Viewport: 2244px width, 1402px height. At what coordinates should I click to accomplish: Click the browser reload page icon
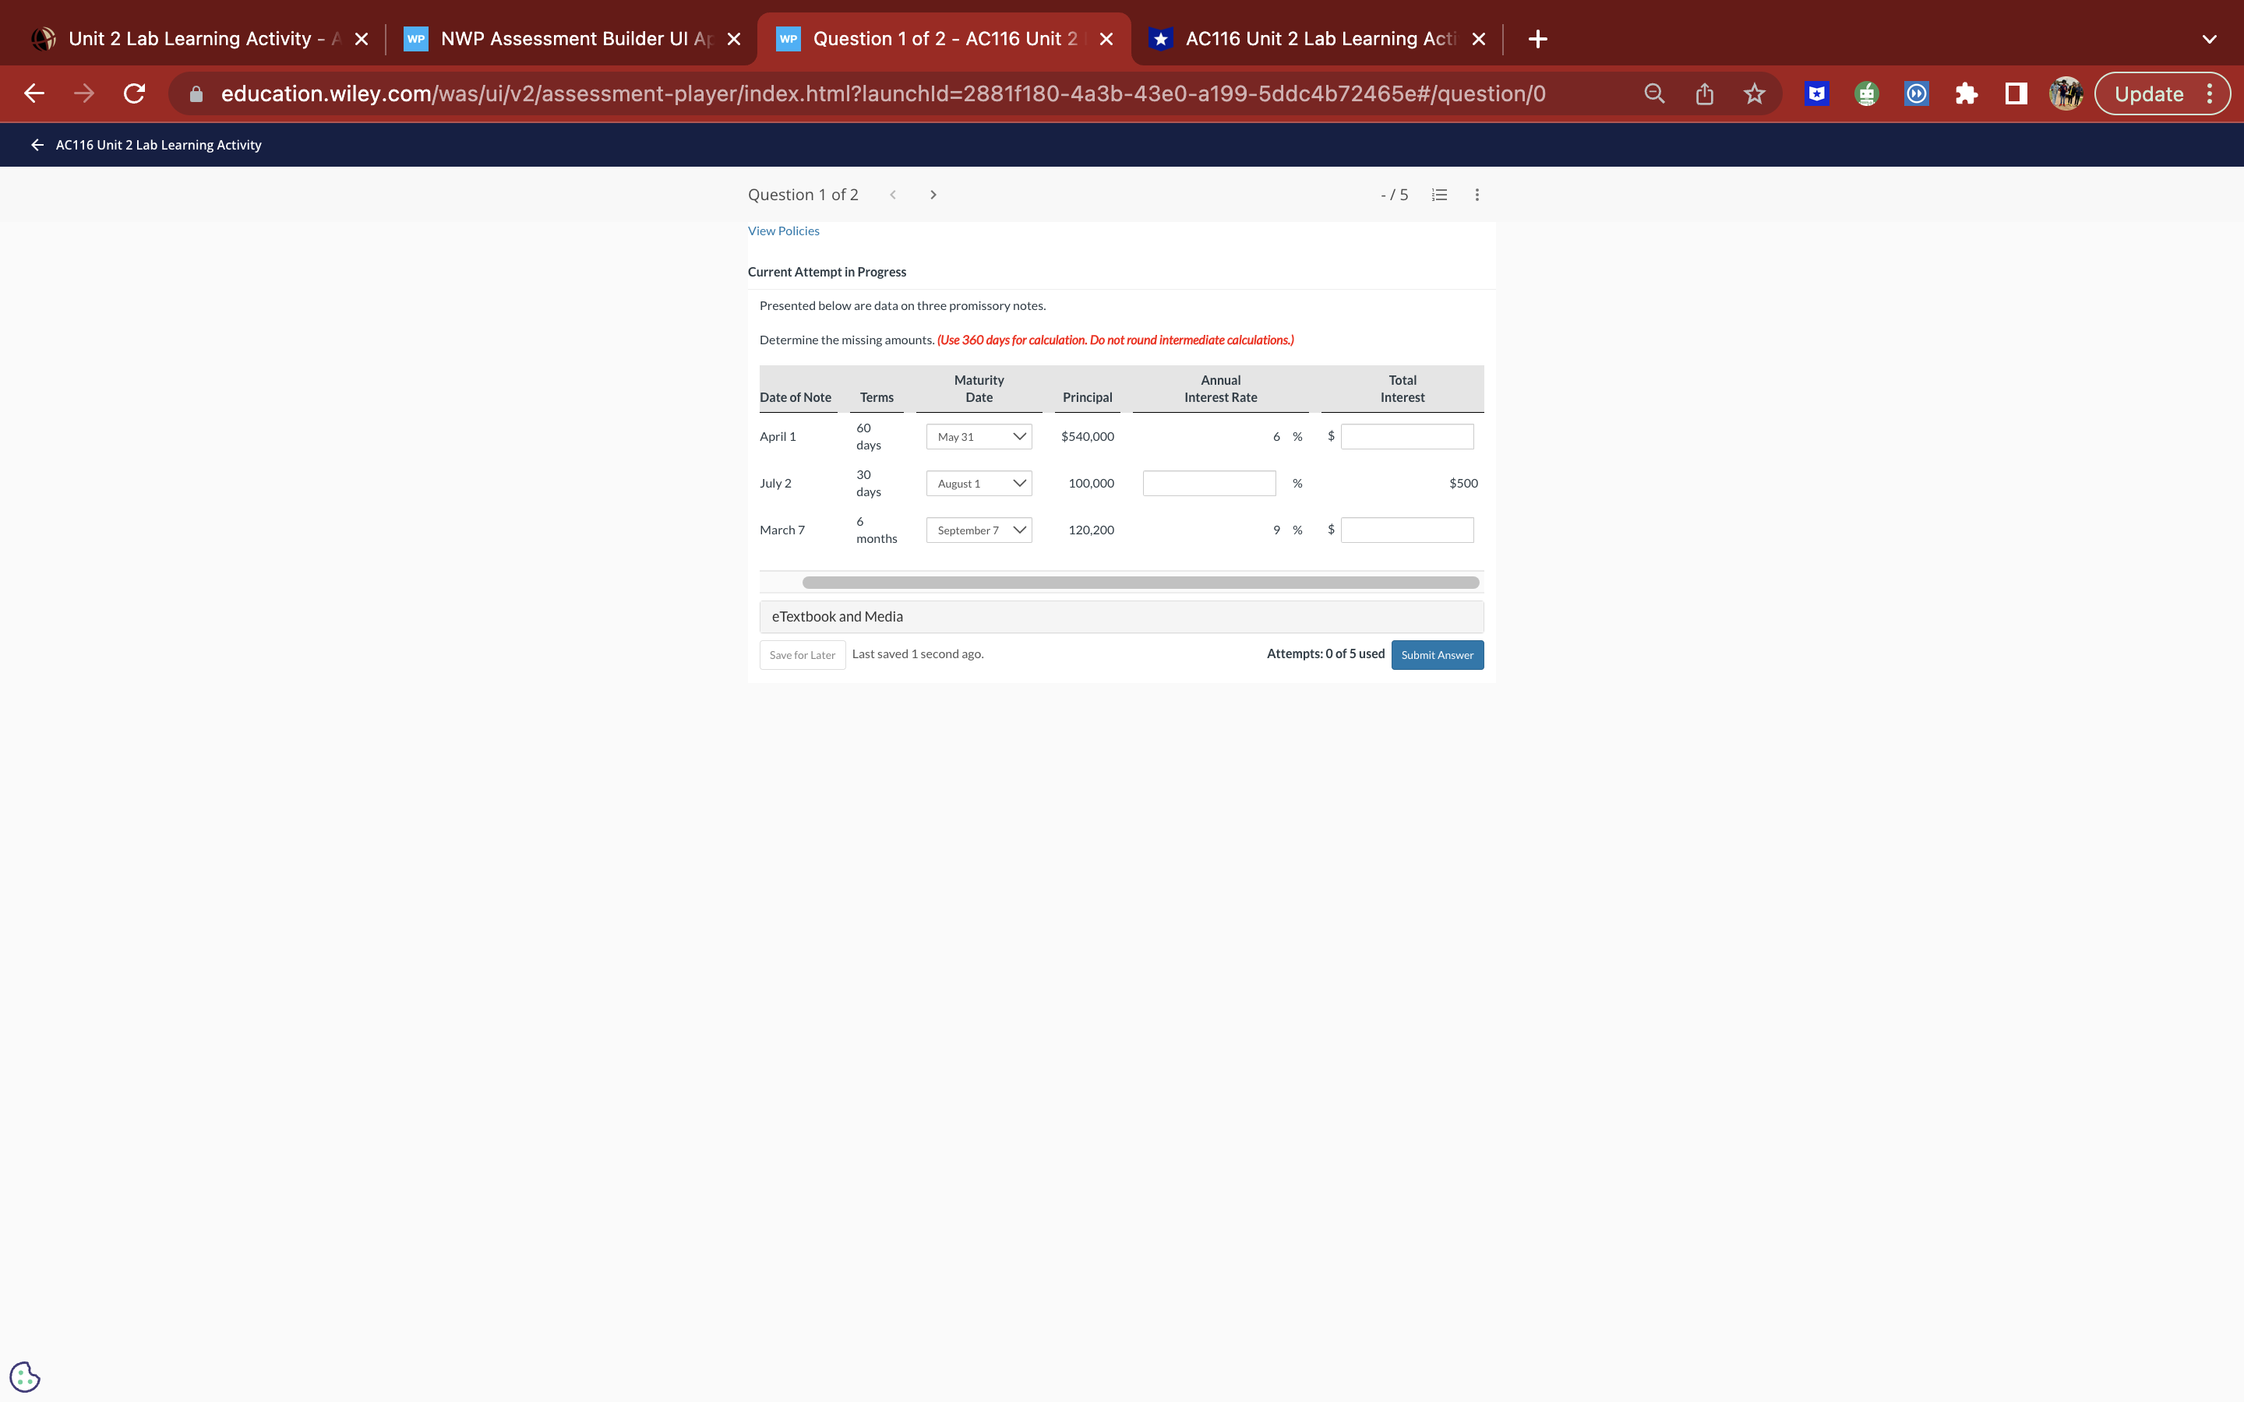tap(135, 93)
